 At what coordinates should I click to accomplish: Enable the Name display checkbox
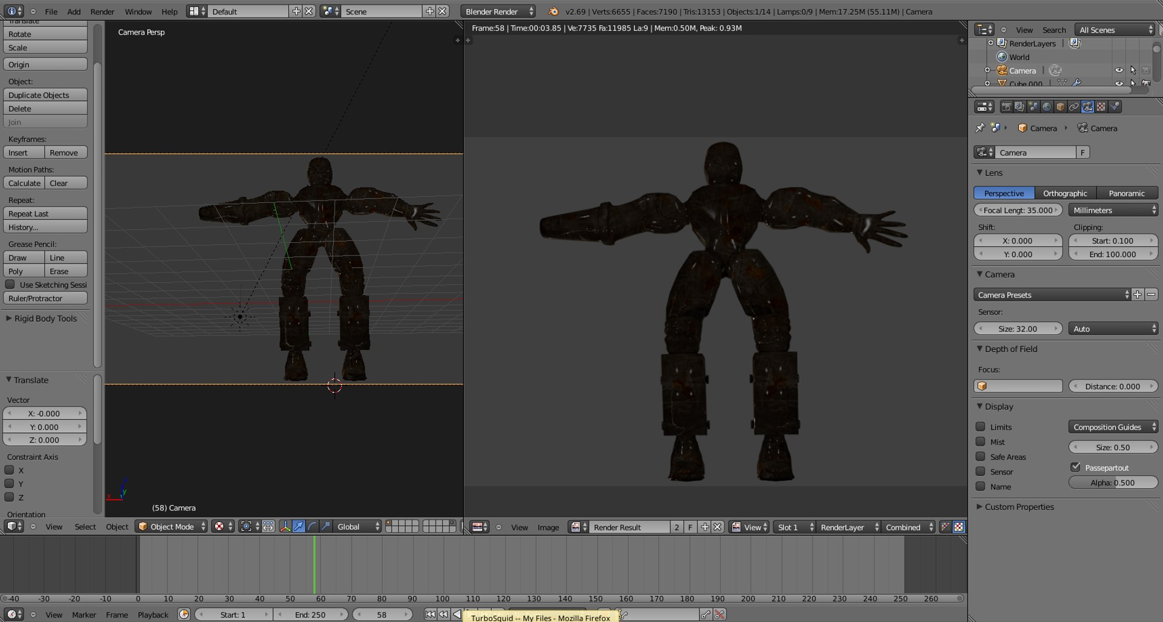click(x=980, y=486)
